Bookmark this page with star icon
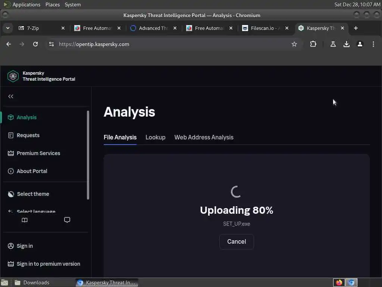The image size is (382, 287). [294, 44]
